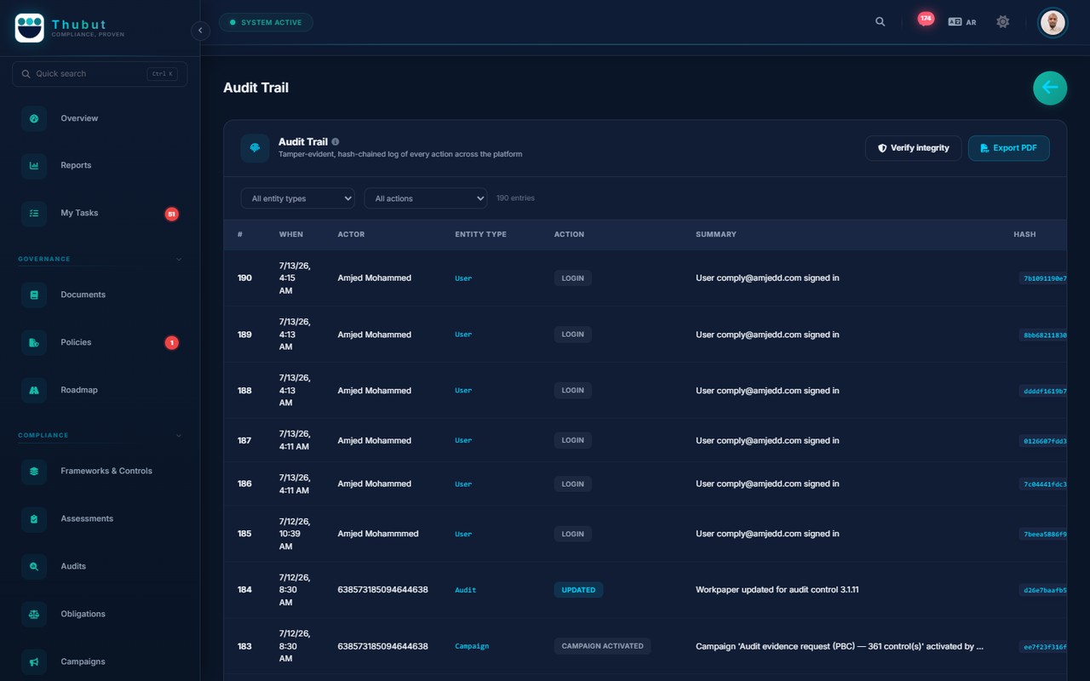
Task: Click the Campaign entity type in row 183
Action: click(472, 646)
